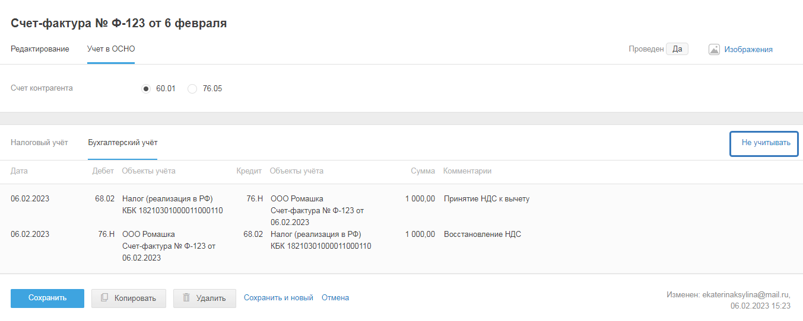Screen dimensions: 803x321
Task: Switch to the Налоговый учёт tab
Action: (39, 143)
